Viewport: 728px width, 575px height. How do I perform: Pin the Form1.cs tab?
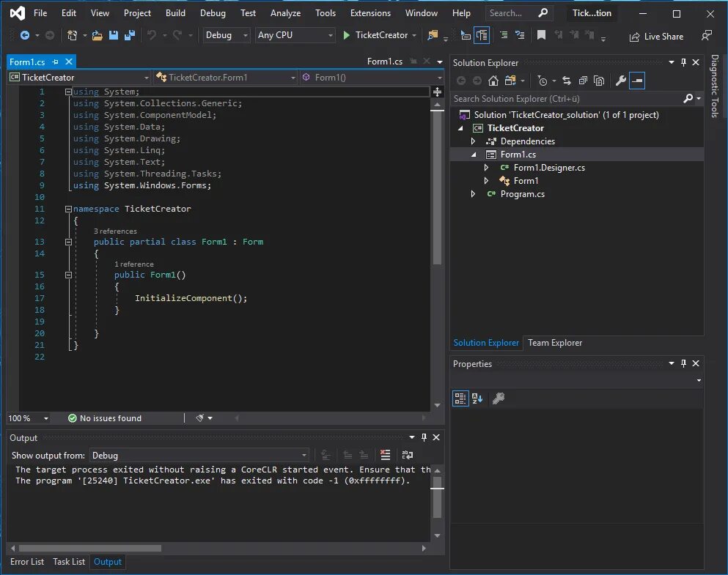55,62
